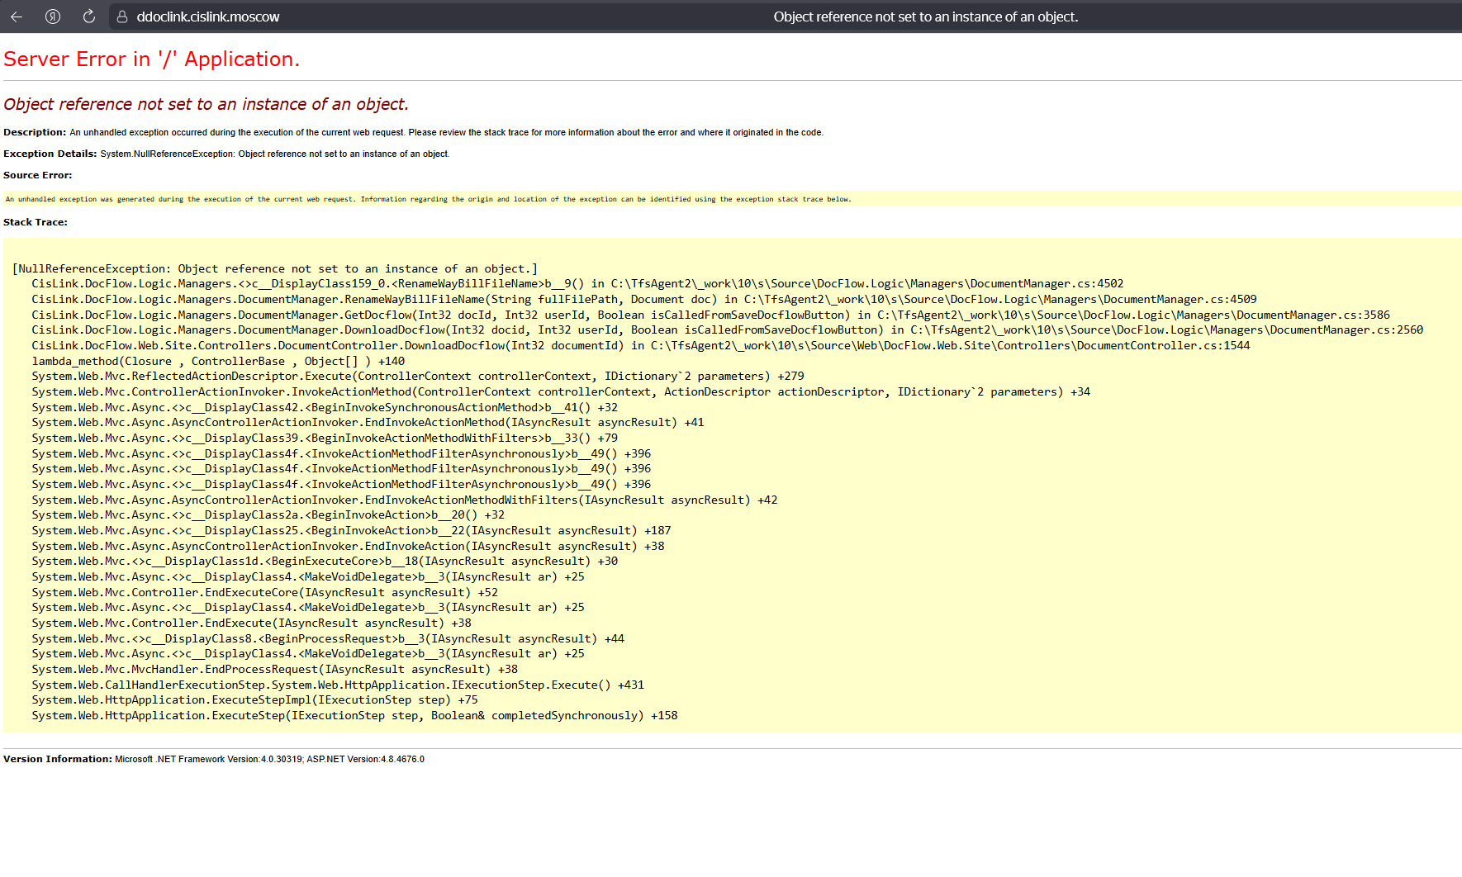Click the CallHandlerExecutionStep Execute() +431 line
The height and width of the screenshot is (877, 1462).
tap(338, 685)
